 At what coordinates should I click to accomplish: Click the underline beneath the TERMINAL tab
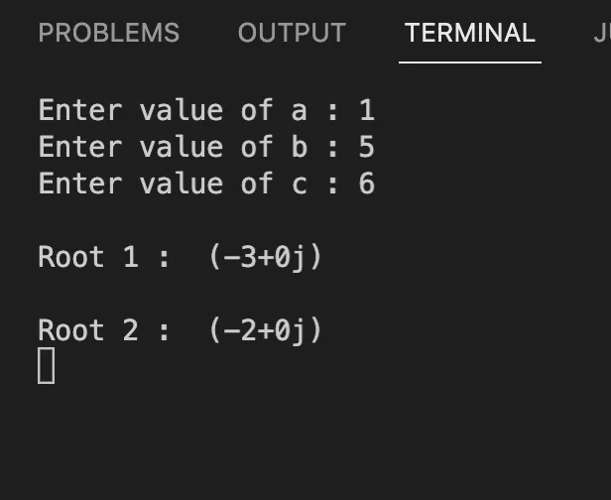tap(469, 62)
